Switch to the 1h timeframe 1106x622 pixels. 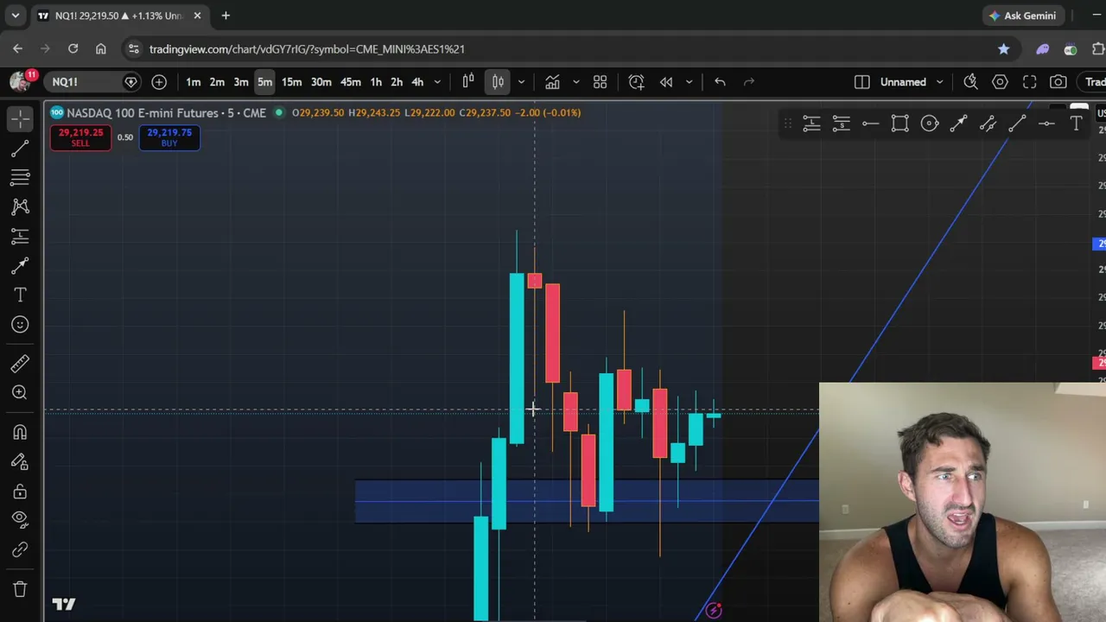click(x=376, y=82)
